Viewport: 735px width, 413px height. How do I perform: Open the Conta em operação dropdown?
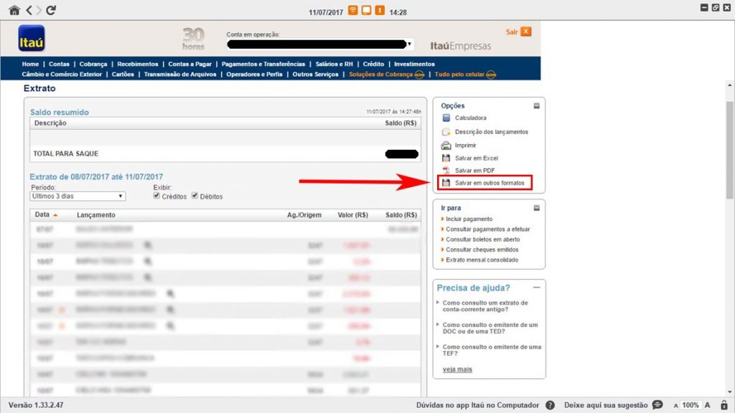click(x=410, y=44)
